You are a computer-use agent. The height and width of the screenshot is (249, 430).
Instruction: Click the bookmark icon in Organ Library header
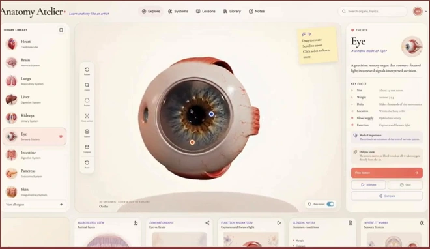(61, 30)
